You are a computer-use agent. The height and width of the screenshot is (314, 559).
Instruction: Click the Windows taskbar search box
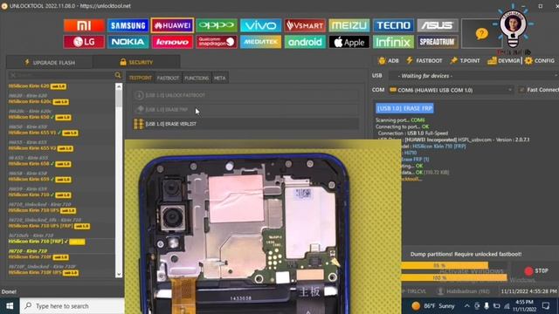pyautogui.click(x=72, y=306)
